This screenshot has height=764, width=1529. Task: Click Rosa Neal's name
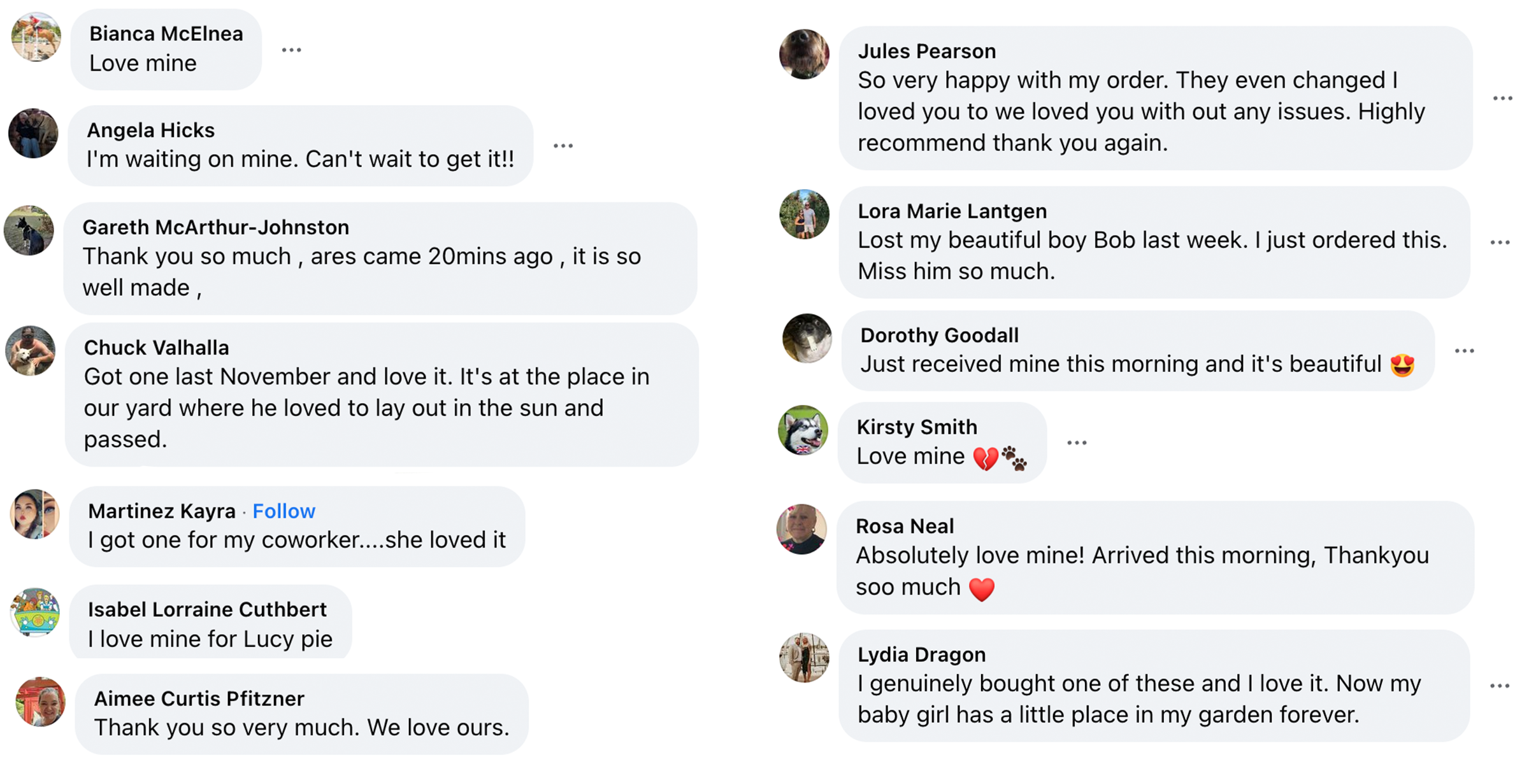[x=905, y=526]
